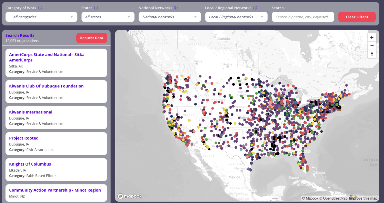This screenshot has width=384, height=203.
Task: Click the Local / Regional Networks info icon
Action: 255,8
